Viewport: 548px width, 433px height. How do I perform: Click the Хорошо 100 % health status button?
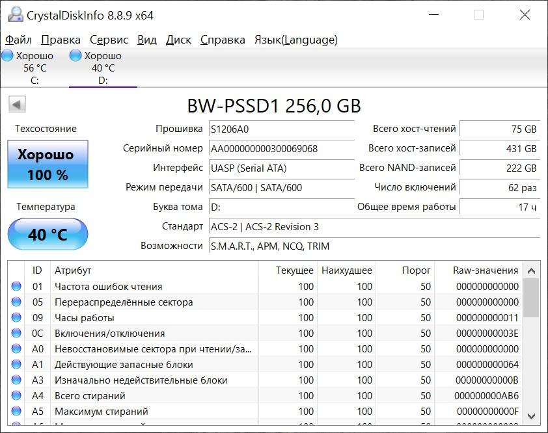point(48,164)
